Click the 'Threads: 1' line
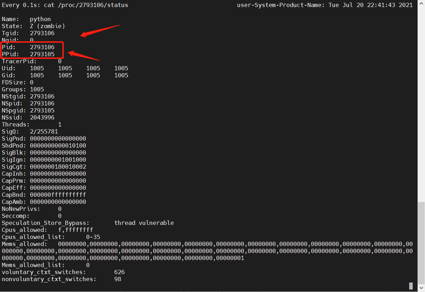 pos(32,124)
